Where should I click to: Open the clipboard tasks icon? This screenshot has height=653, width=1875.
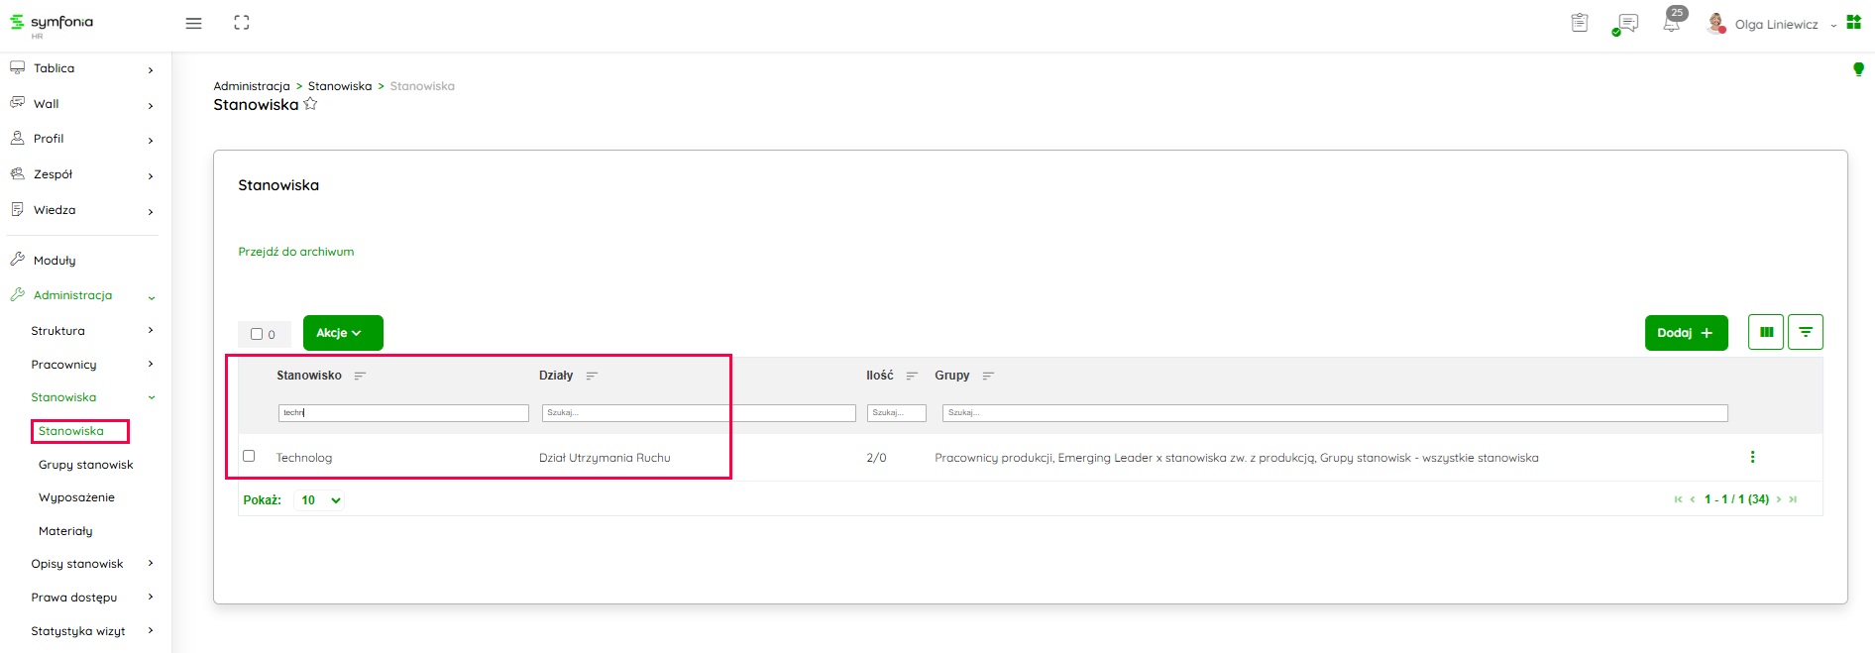[1580, 23]
